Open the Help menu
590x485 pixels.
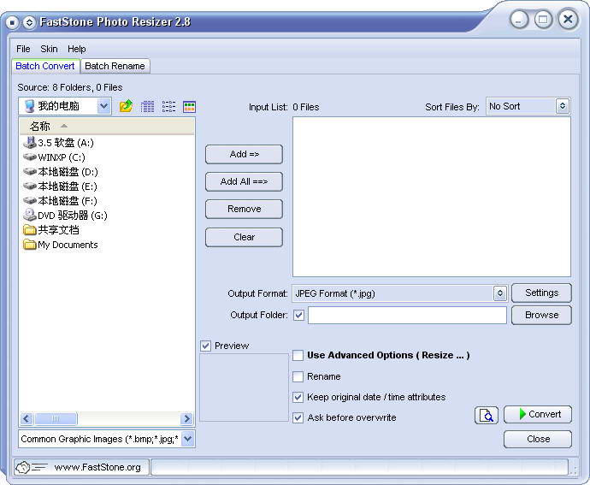click(77, 49)
